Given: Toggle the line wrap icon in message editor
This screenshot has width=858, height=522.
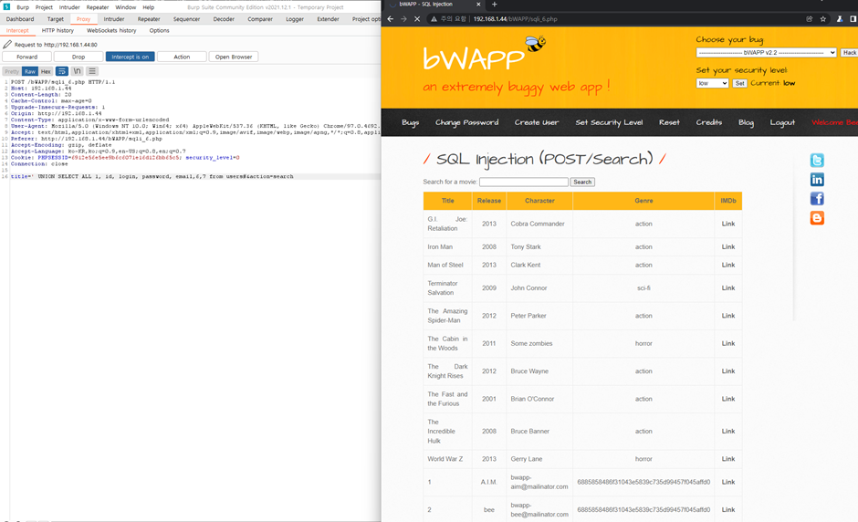Looking at the screenshot, I should pos(62,71).
